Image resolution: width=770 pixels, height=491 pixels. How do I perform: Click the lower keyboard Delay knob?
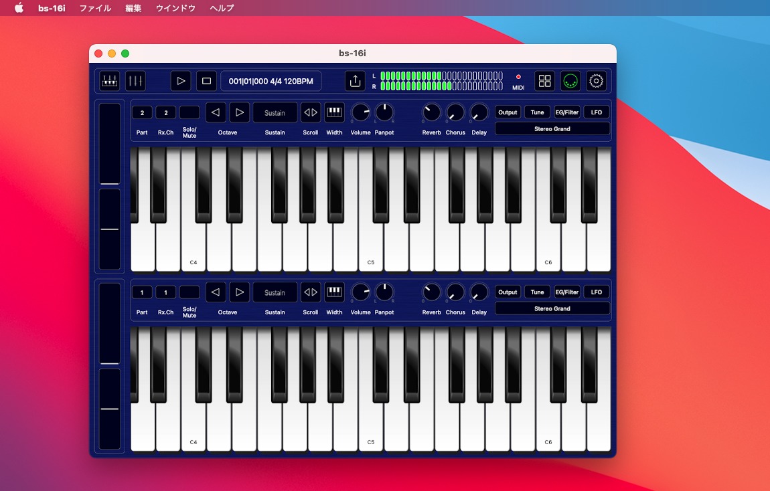click(479, 293)
